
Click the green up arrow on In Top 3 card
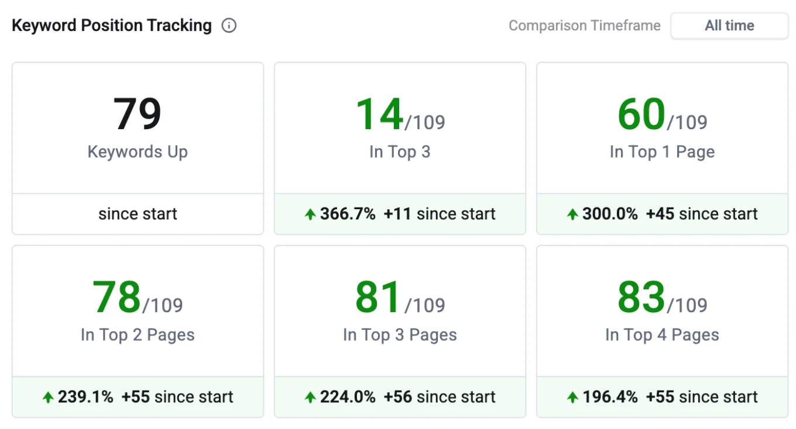[x=310, y=214]
